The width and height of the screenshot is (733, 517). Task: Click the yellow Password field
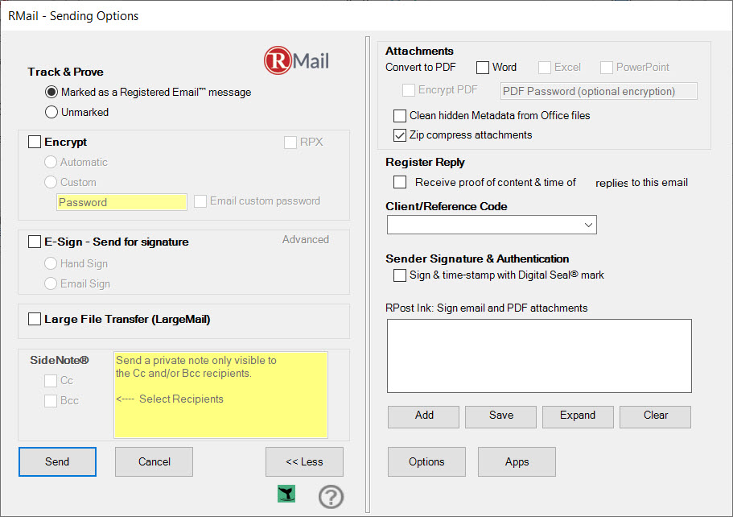click(121, 202)
